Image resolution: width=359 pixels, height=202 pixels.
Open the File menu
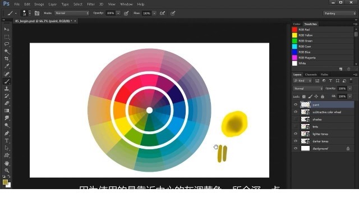17,4
